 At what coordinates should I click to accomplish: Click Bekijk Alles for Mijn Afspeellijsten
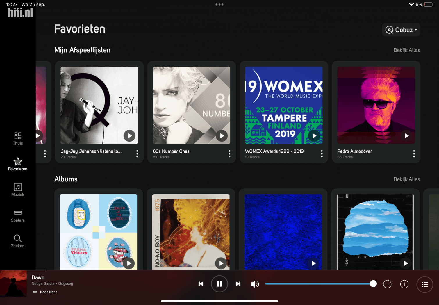[x=406, y=50]
